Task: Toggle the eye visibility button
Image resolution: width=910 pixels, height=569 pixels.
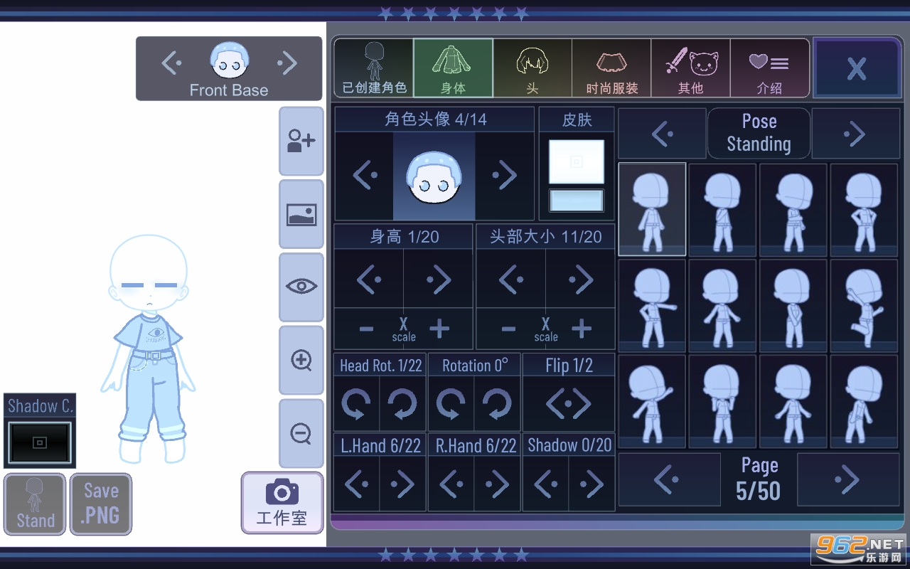Action: coord(301,287)
